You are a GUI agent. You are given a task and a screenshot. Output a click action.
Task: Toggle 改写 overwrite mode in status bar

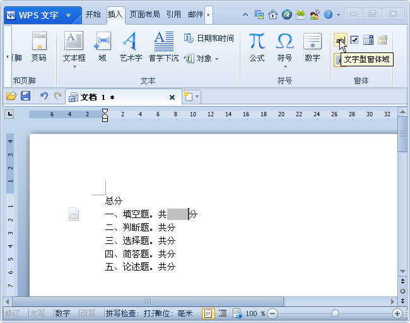pyautogui.click(x=88, y=314)
